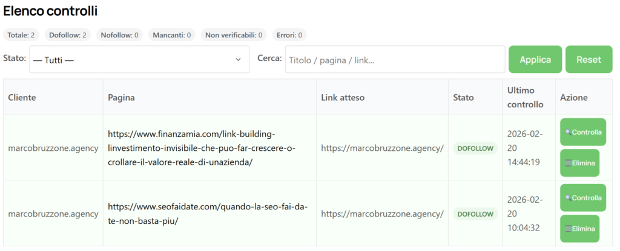Select the Totale: 2 badge
620x251 pixels.
[21, 35]
